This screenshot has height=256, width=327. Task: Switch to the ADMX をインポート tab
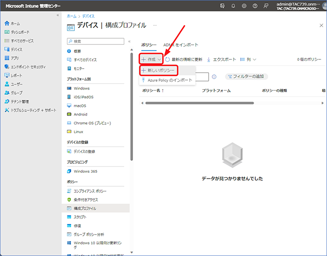coord(181,45)
